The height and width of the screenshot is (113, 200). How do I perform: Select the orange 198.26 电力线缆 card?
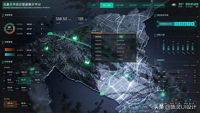coord(10,104)
